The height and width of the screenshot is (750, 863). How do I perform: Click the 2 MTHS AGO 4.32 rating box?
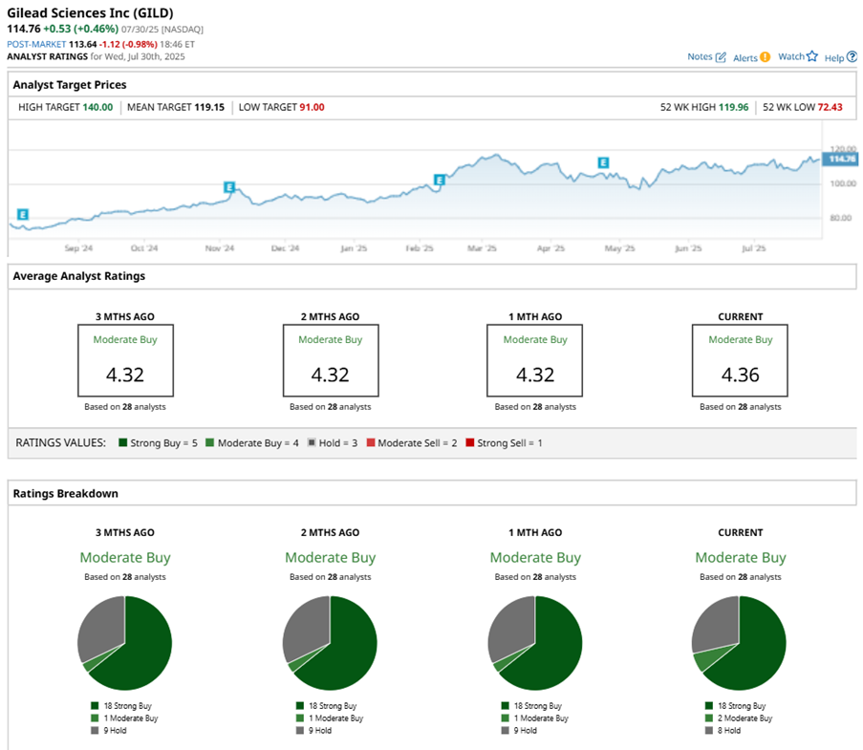tap(331, 360)
